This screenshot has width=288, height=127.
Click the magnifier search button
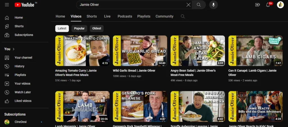199,5
